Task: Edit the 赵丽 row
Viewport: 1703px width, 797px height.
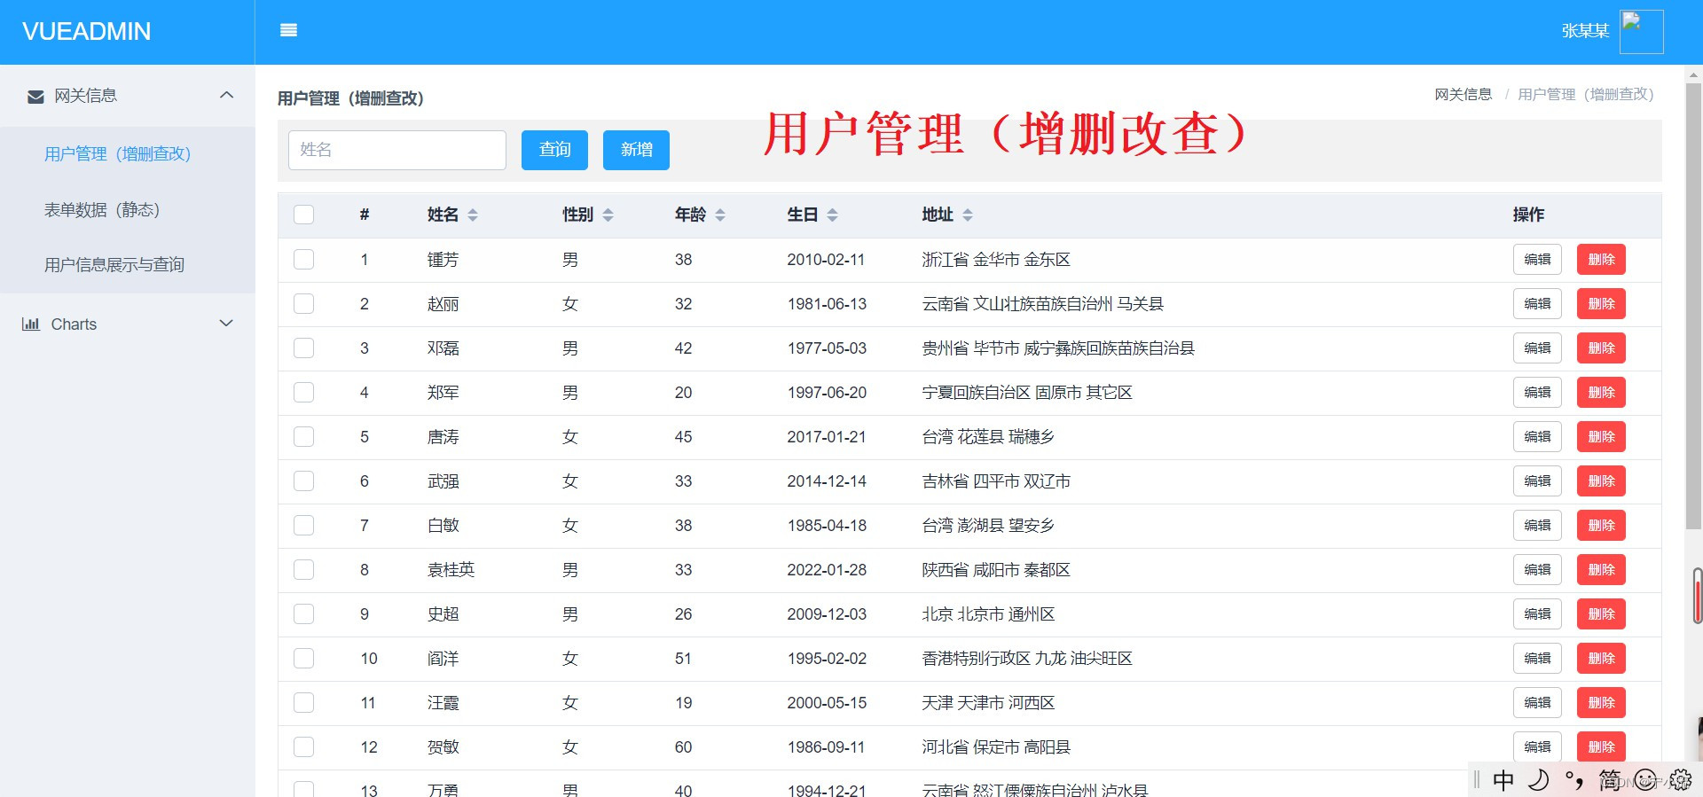Action: 1537,303
